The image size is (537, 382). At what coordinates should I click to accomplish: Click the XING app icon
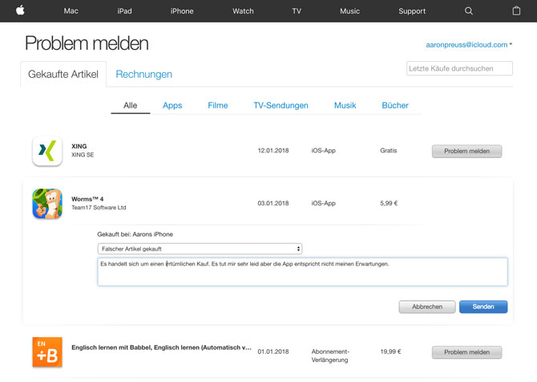tap(47, 151)
